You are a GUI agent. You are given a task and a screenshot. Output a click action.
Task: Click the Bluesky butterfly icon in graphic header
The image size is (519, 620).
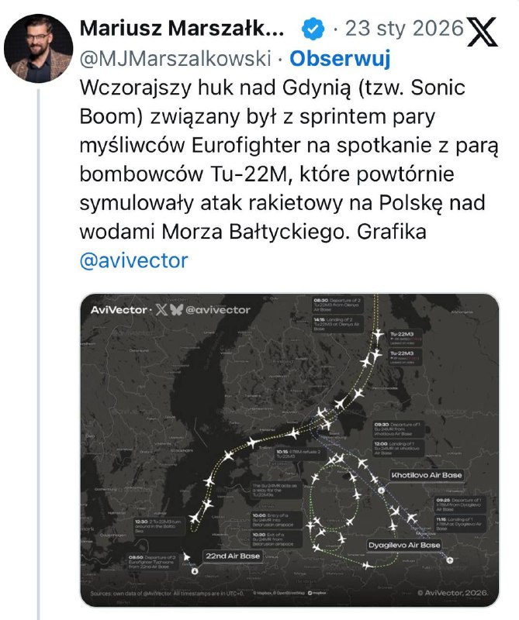pyautogui.click(x=175, y=310)
